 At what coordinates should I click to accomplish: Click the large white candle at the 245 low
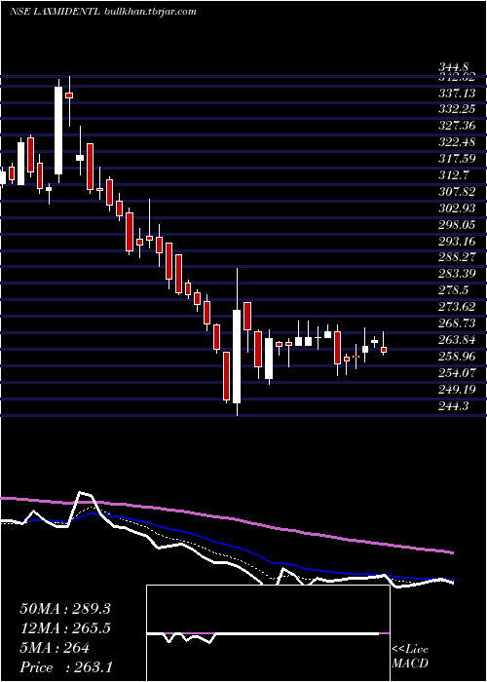[237, 357]
